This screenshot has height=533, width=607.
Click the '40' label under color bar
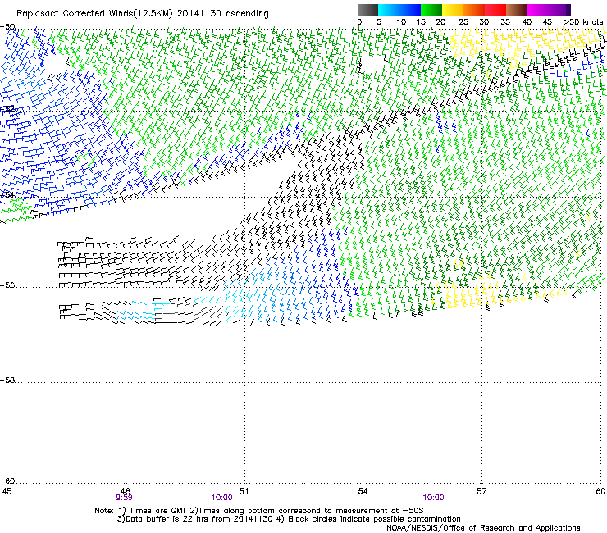pos(527,22)
